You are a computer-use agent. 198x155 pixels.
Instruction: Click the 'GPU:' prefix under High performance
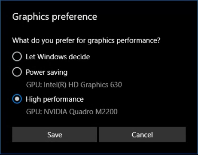(x=34, y=112)
